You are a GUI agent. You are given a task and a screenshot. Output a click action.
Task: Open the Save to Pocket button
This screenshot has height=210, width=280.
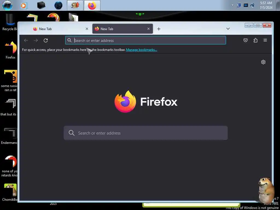pyautogui.click(x=246, y=40)
